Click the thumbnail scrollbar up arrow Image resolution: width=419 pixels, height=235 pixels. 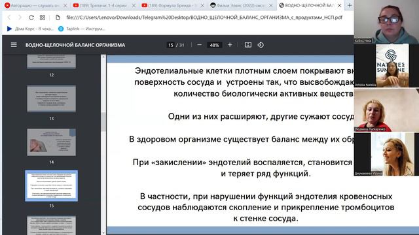[103, 57]
